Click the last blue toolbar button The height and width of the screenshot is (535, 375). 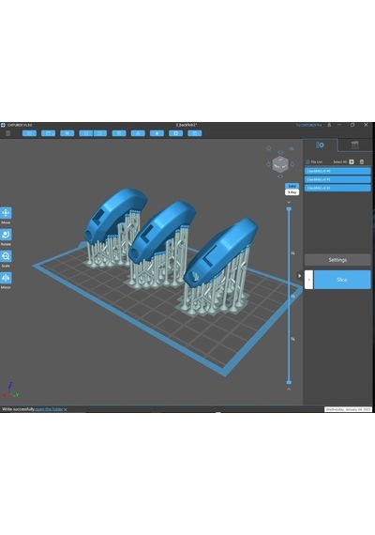click(x=195, y=133)
